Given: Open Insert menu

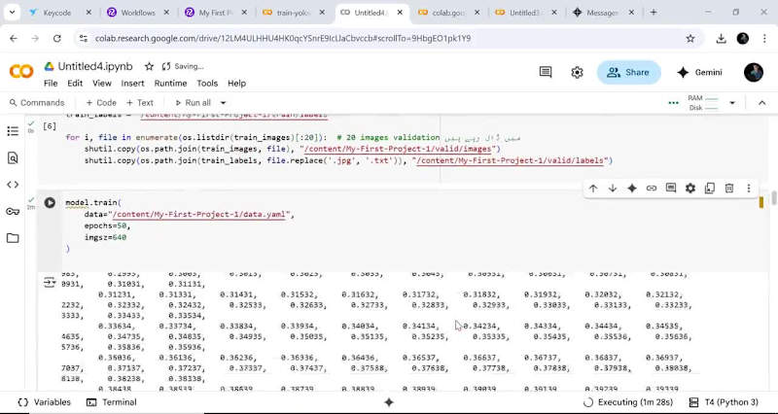Looking at the screenshot, I should (132, 84).
